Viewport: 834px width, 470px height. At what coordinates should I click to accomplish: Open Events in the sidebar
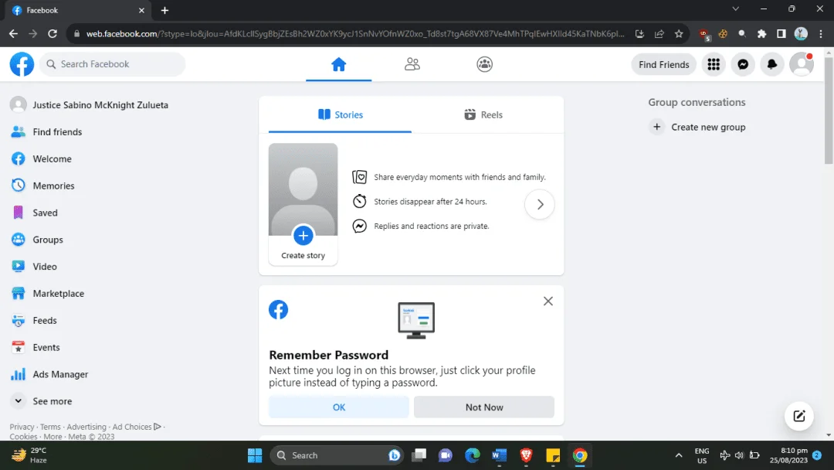pos(36,348)
